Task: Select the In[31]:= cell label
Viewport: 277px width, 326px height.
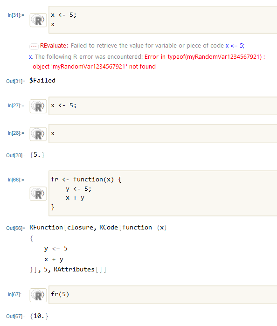Action: pos(16,15)
